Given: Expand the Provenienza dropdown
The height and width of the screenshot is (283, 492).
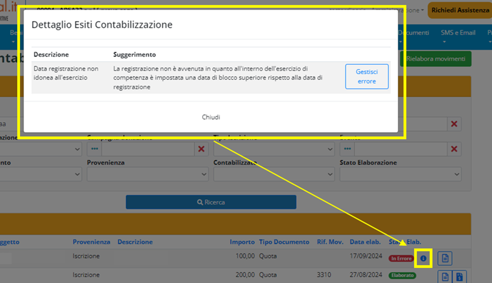Looking at the screenshot, I should (148, 174).
